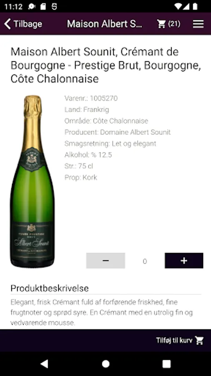The image size is (211, 376).
Task: Tap the cart count (21)
Action: 174,24
